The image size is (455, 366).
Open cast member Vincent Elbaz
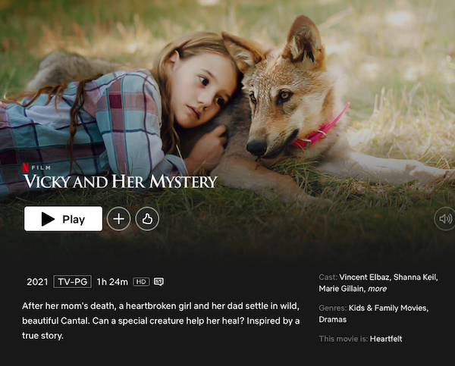(364, 277)
